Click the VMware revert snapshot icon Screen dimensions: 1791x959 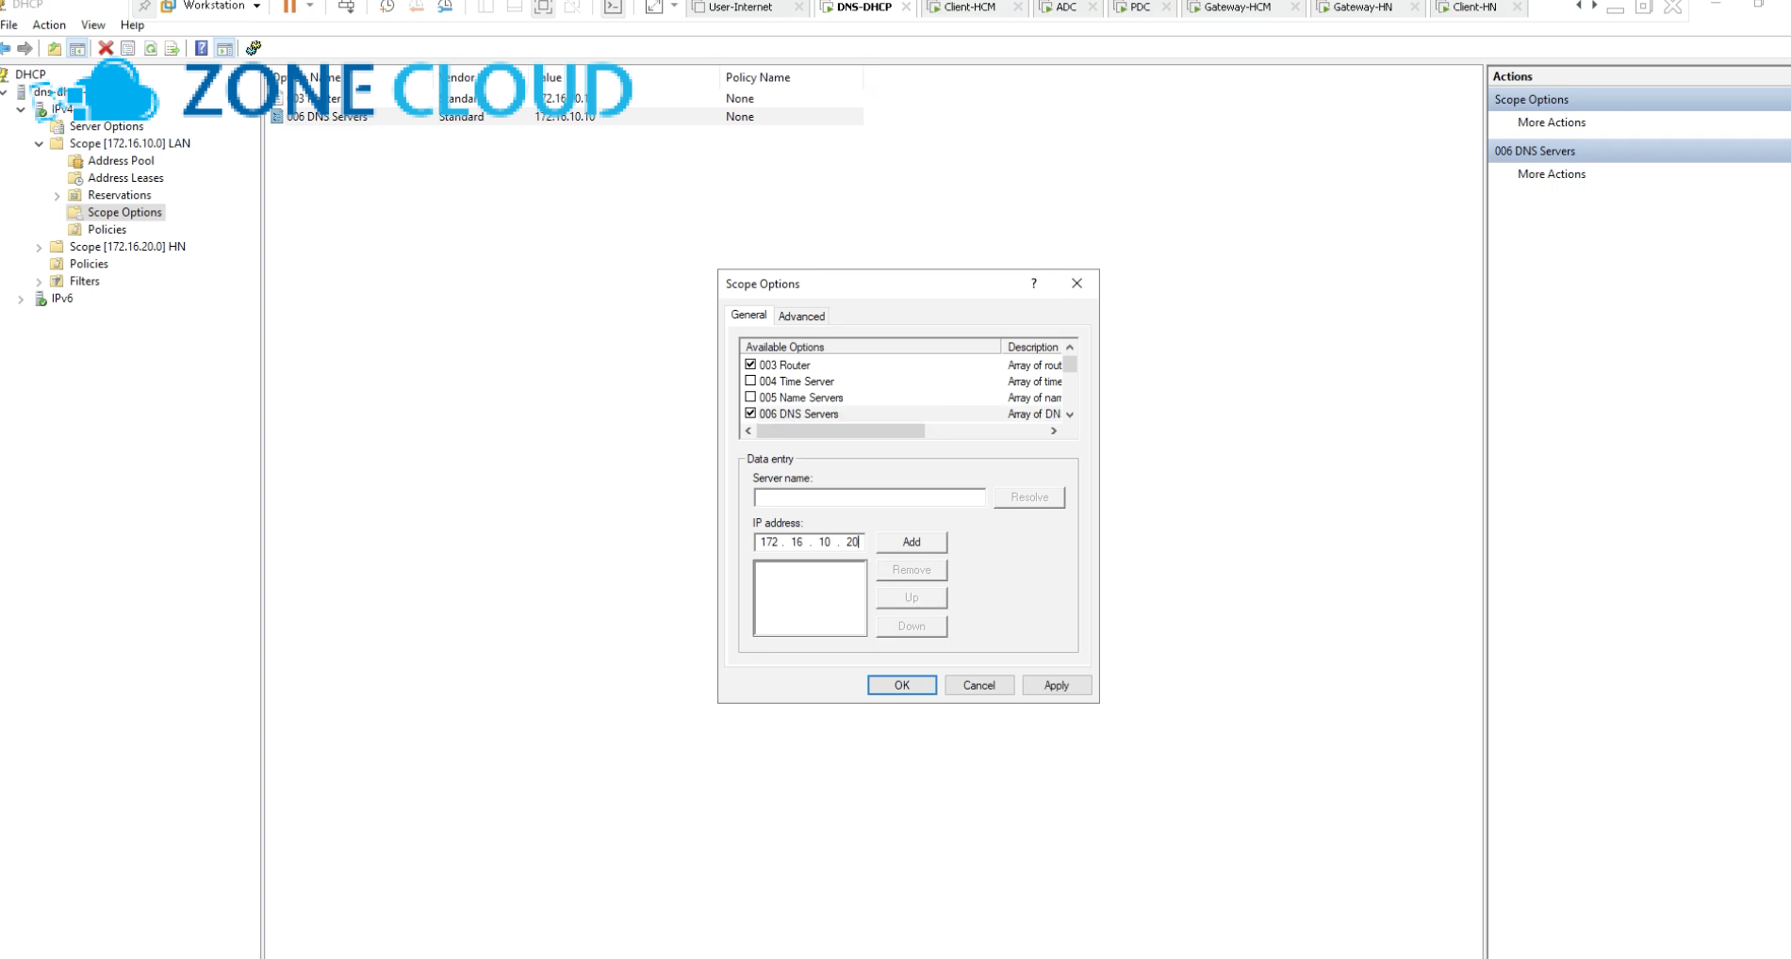tap(416, 7)
